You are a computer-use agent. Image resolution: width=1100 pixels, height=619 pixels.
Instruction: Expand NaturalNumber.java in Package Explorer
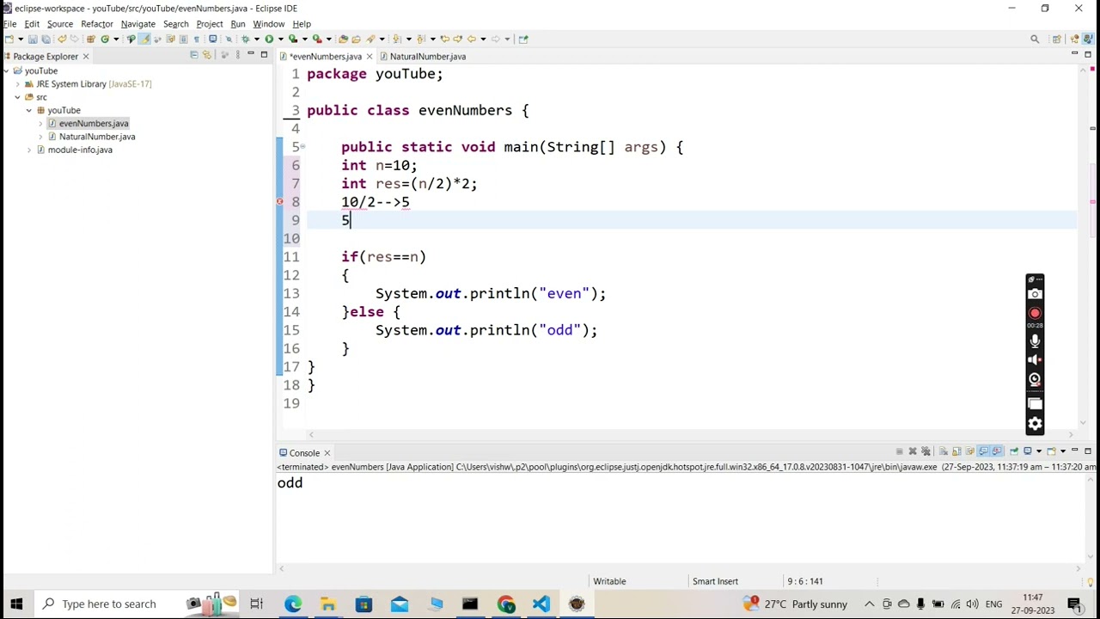coord(40,137)
